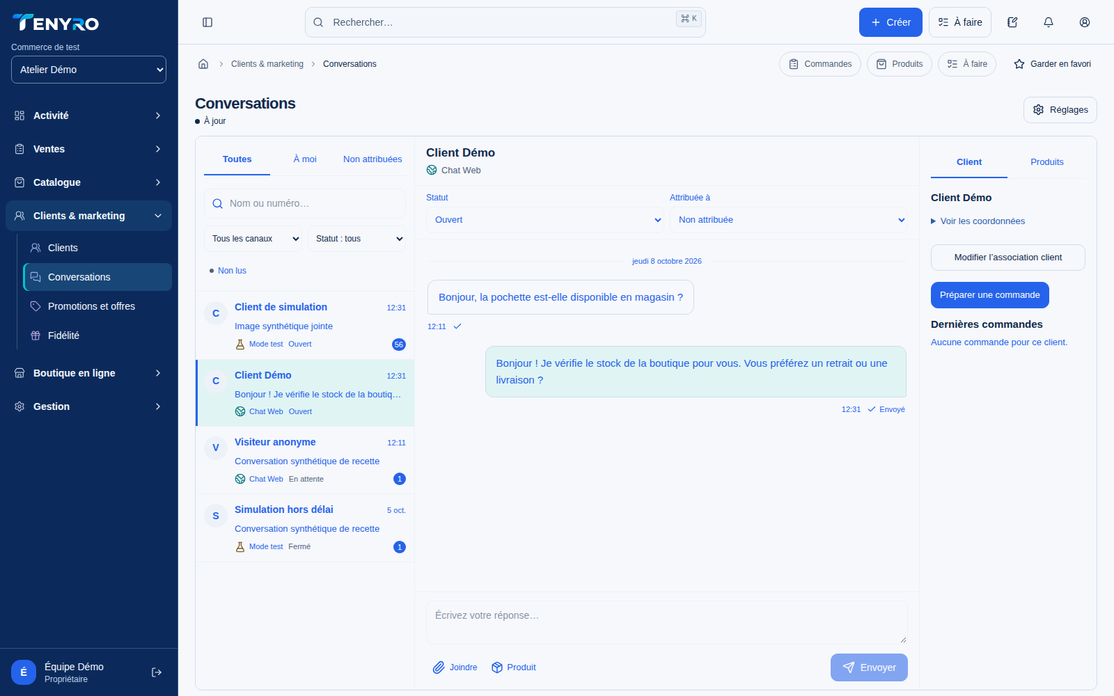Open the notifications bell

[1049, 22]
